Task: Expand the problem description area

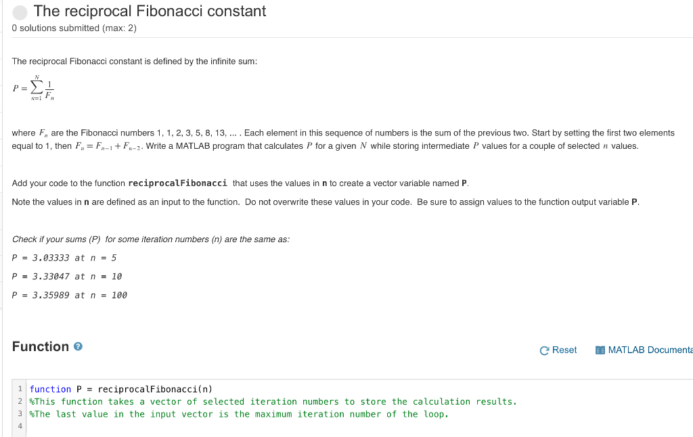Action: (x=338, y=169)
